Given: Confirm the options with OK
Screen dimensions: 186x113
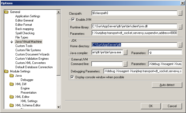Looking at the screenshot, I should [x=151, y=106].
